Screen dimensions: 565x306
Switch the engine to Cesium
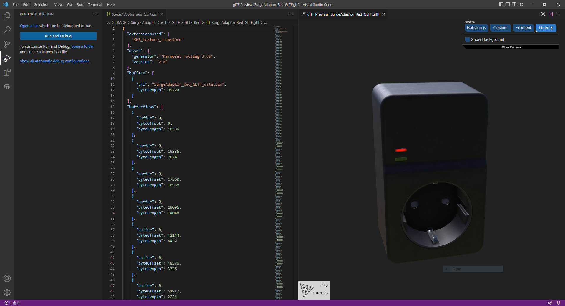pyautogui.click(x=500, y=28)
